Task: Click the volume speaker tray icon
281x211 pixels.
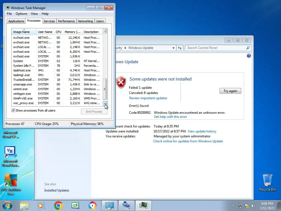Action: 253,206
